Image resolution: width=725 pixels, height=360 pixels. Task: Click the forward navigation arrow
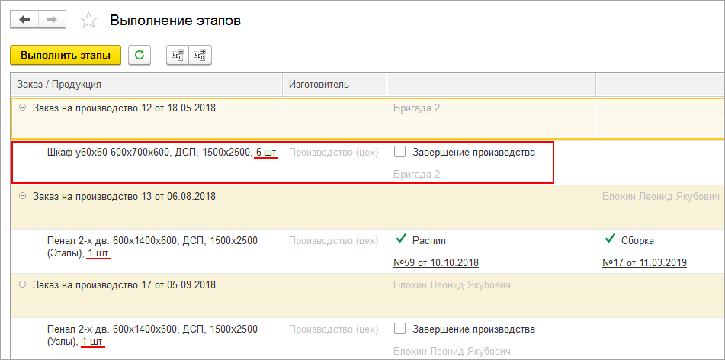[53, 20]
